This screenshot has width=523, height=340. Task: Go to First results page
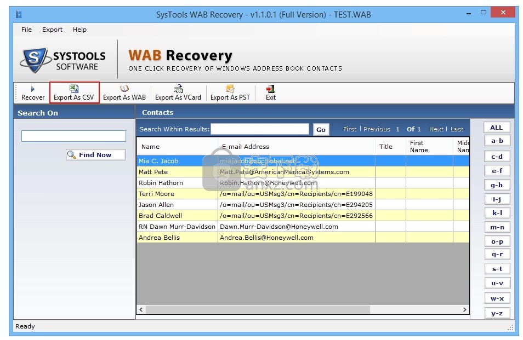(x=350, y=129)
